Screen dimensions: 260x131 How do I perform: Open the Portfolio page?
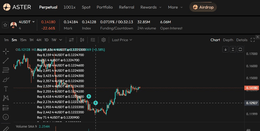pyautogui.click(x=105, y=7)
